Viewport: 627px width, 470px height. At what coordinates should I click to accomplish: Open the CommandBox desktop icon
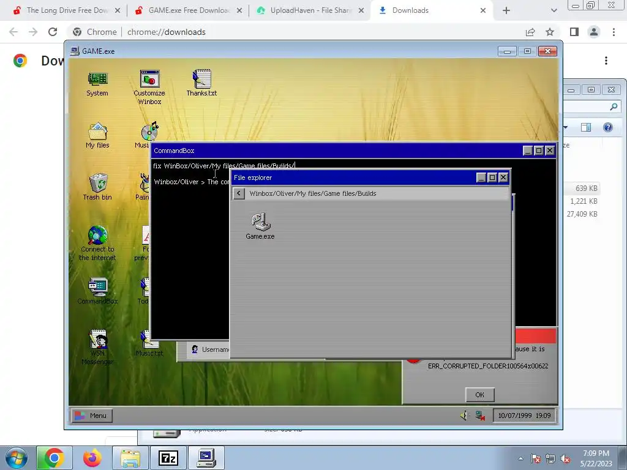(97, 291)
